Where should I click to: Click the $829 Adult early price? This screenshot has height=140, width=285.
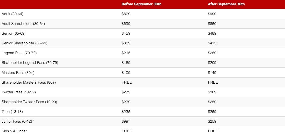click(x=126, y=14)
